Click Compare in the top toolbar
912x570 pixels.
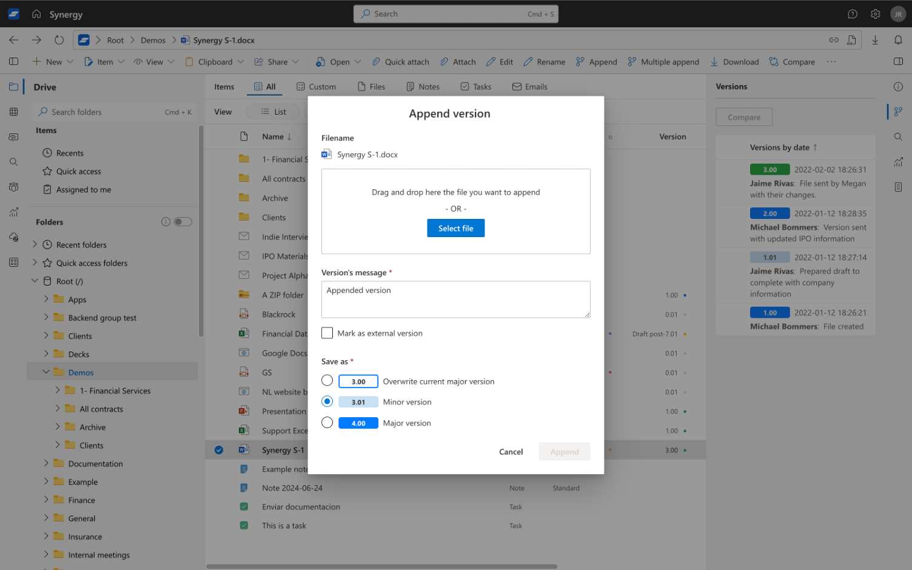click(792, 62)
